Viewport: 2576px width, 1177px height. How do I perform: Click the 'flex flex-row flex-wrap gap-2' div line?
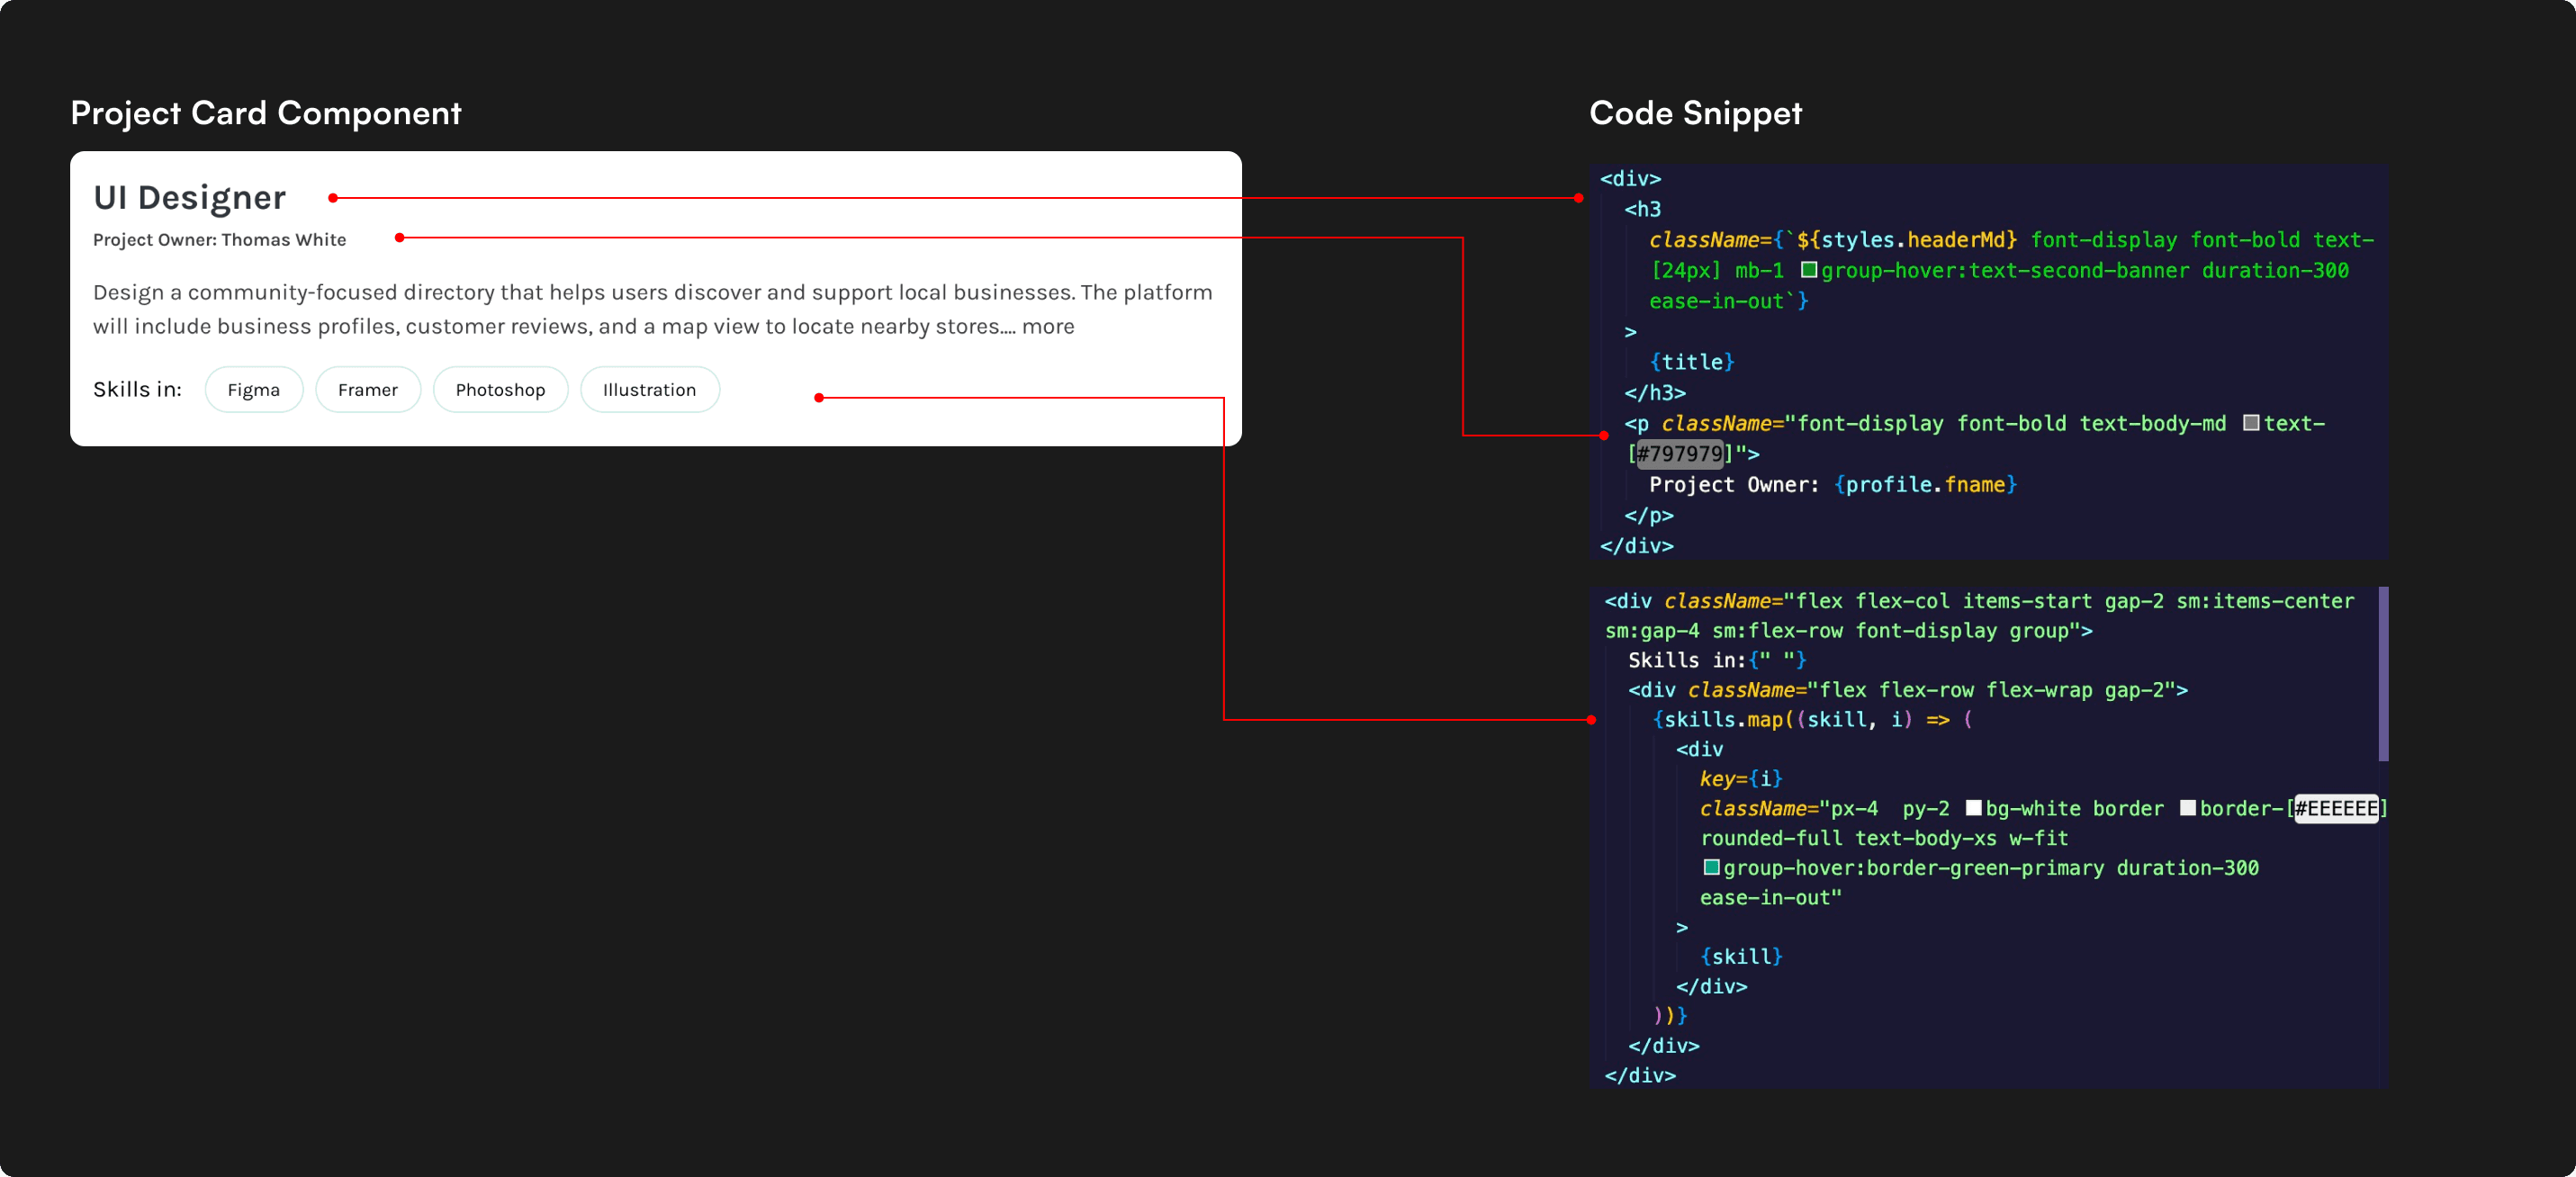pos(1907,690)
